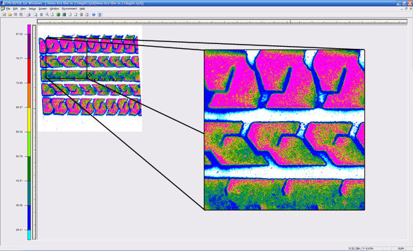Click the Print toolbar icon
The height and width of the screenshot is (251, 413).
28,14
